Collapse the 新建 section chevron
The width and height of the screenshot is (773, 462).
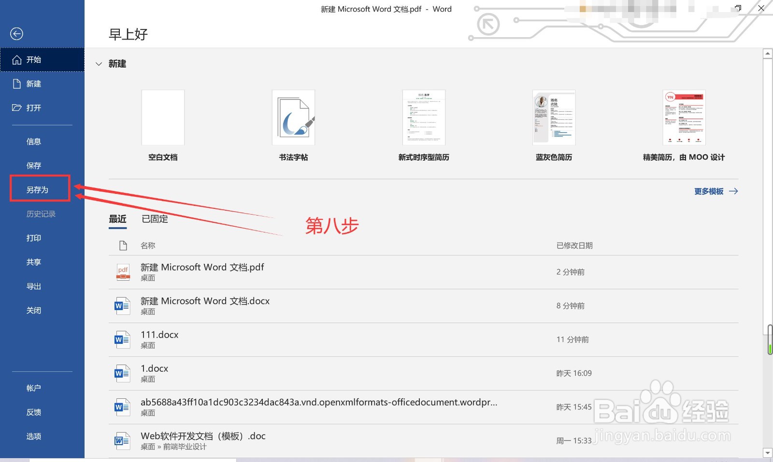(99, 64)
